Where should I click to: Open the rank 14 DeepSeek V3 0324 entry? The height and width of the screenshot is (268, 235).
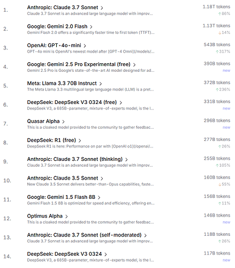coord(64,254)
